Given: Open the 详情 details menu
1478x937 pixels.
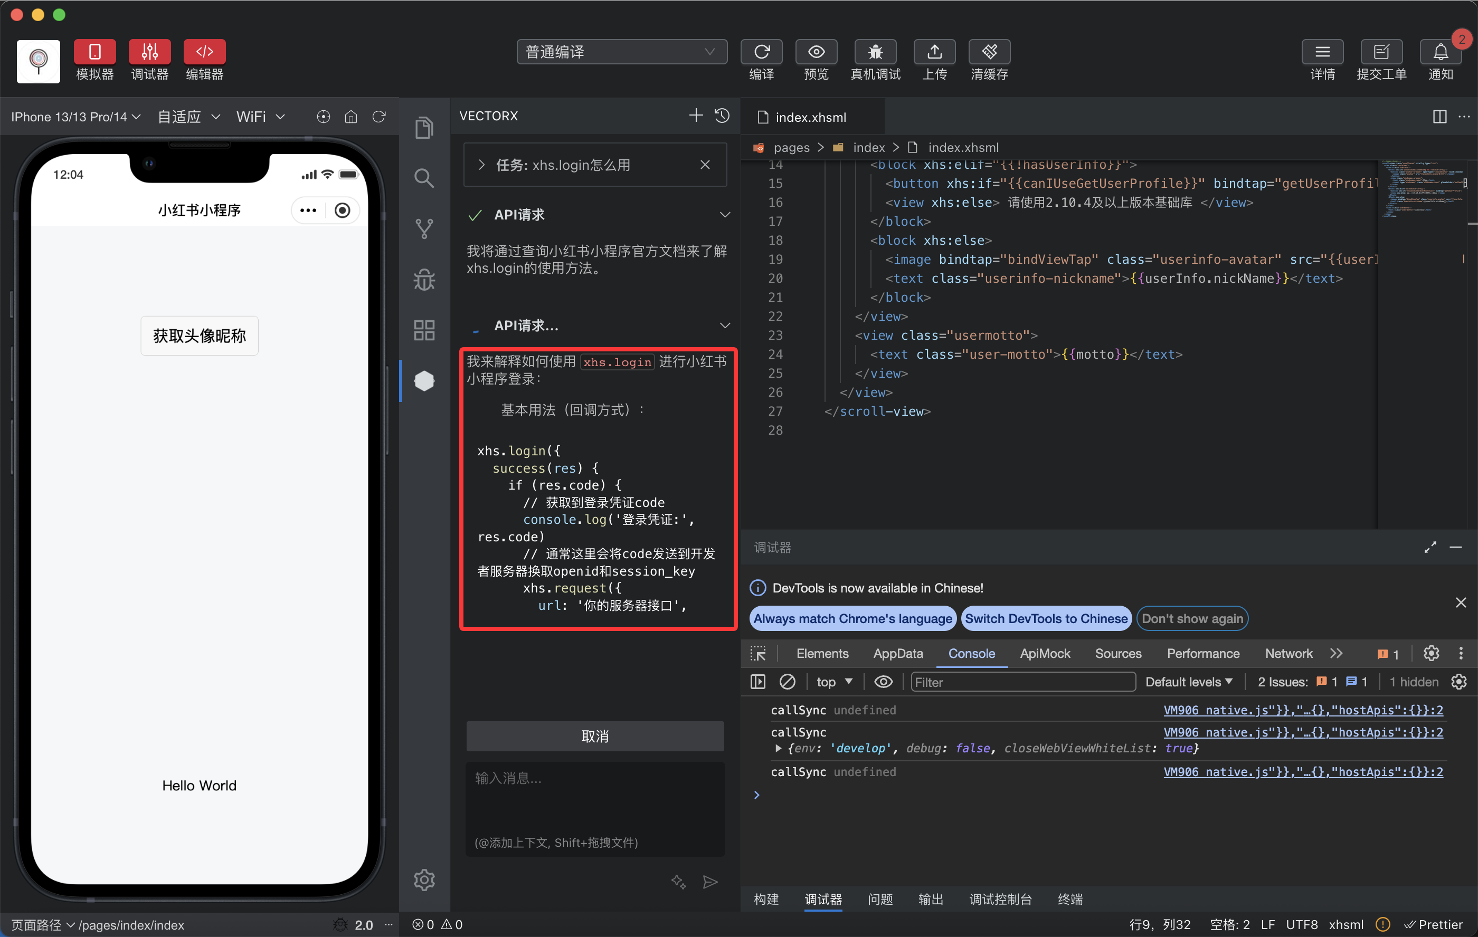Looking at the screenshot, I should [x=1322, y=52].
